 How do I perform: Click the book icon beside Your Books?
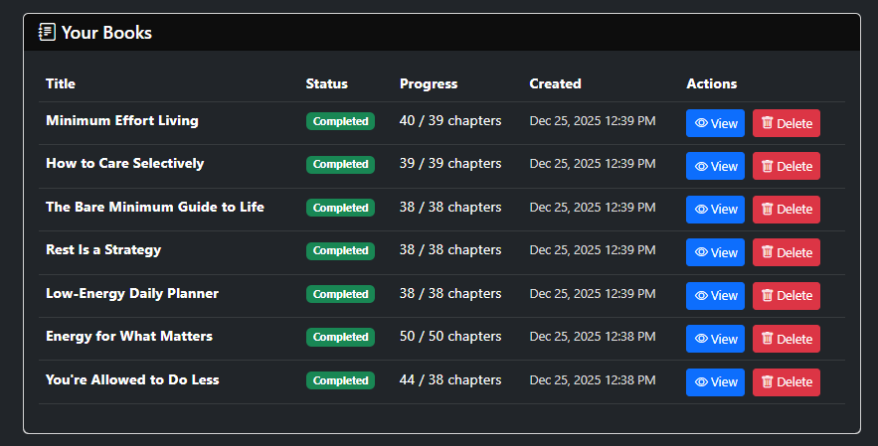click(47, 33)
